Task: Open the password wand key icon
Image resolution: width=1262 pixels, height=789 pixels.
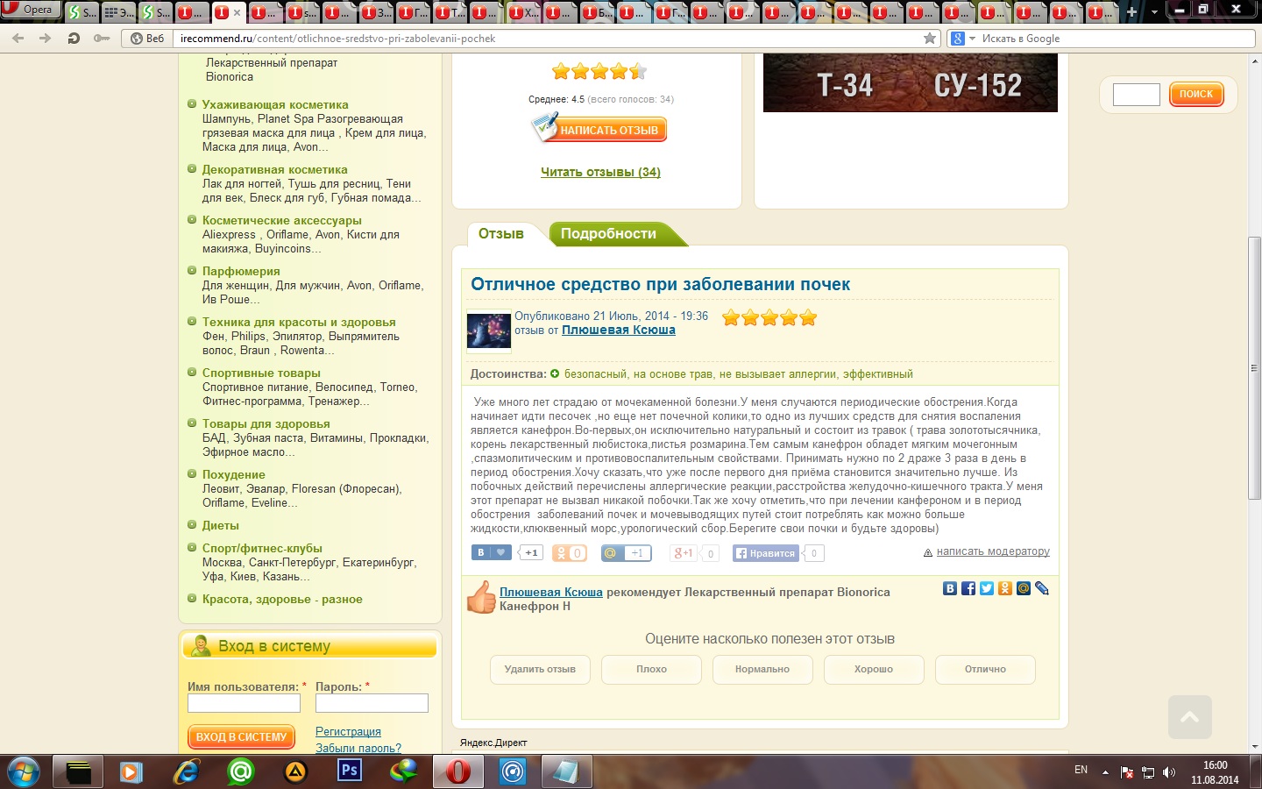Action: (x=103, y=39)
